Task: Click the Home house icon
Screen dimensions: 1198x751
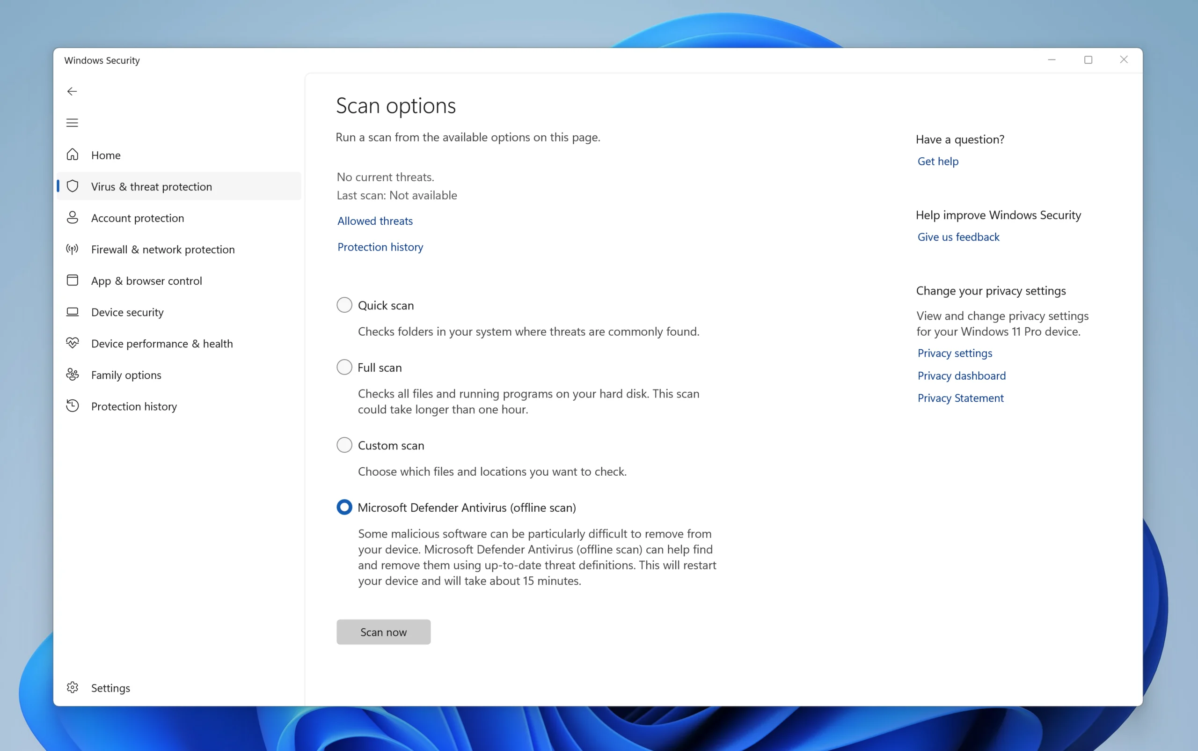Action: [73, 155]
